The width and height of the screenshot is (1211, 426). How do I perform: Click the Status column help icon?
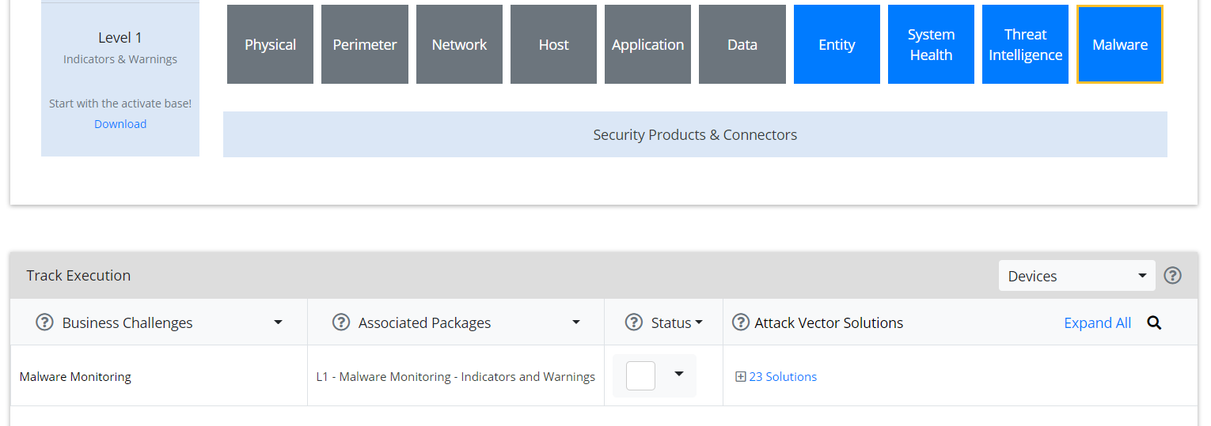(x=634, y=322)
